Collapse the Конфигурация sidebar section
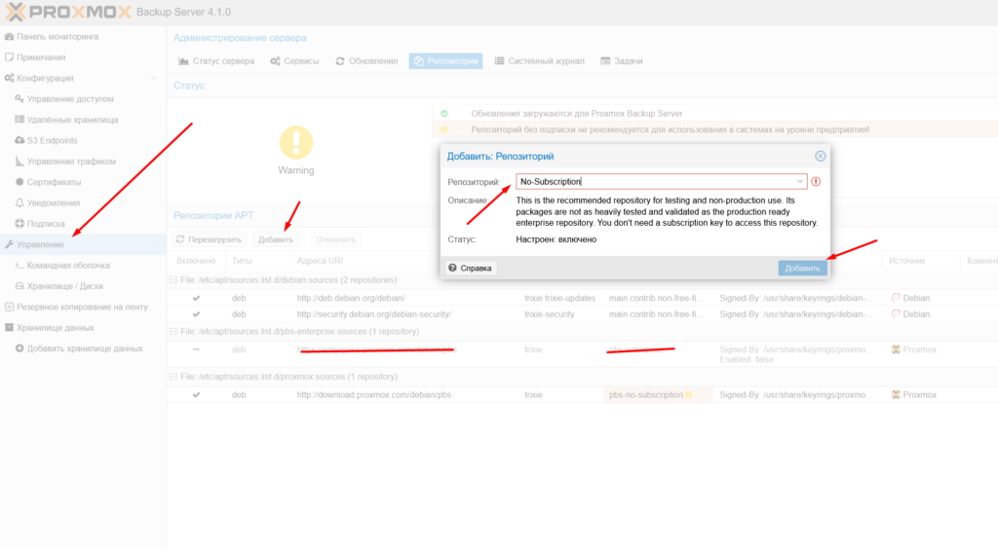 click(x=153, y=78)
